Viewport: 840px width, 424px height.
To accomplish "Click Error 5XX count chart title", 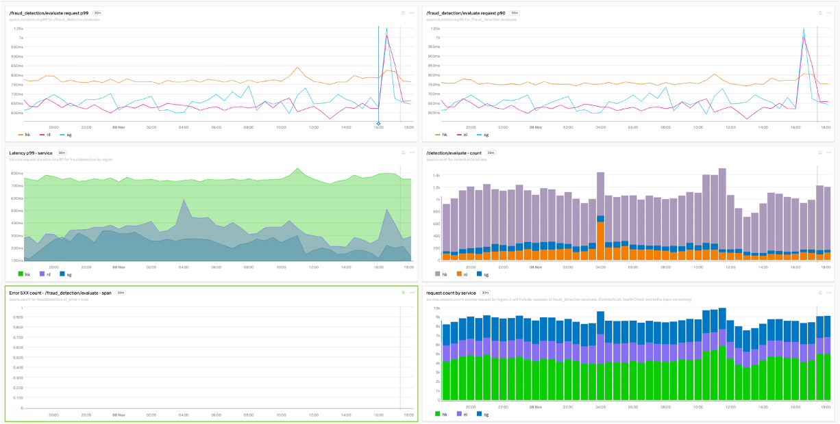I will tap(60, 293).
